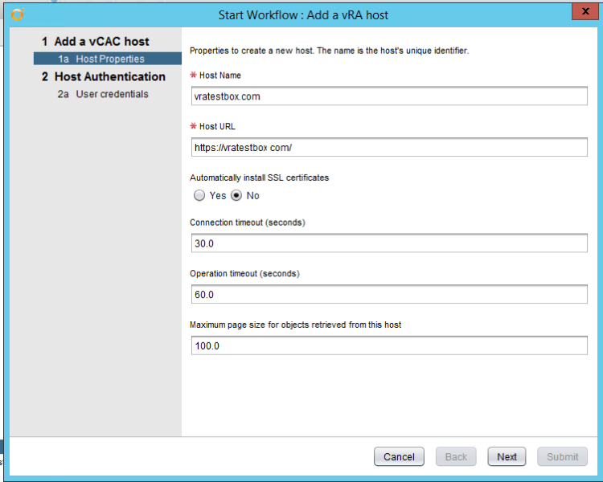Focus the Operation timeout seconds field

(x=389, y=295)
